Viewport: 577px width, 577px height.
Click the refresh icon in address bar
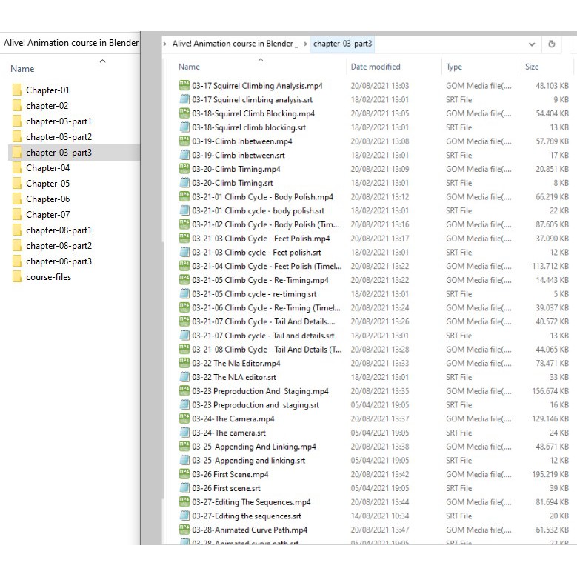pos(551,44)
